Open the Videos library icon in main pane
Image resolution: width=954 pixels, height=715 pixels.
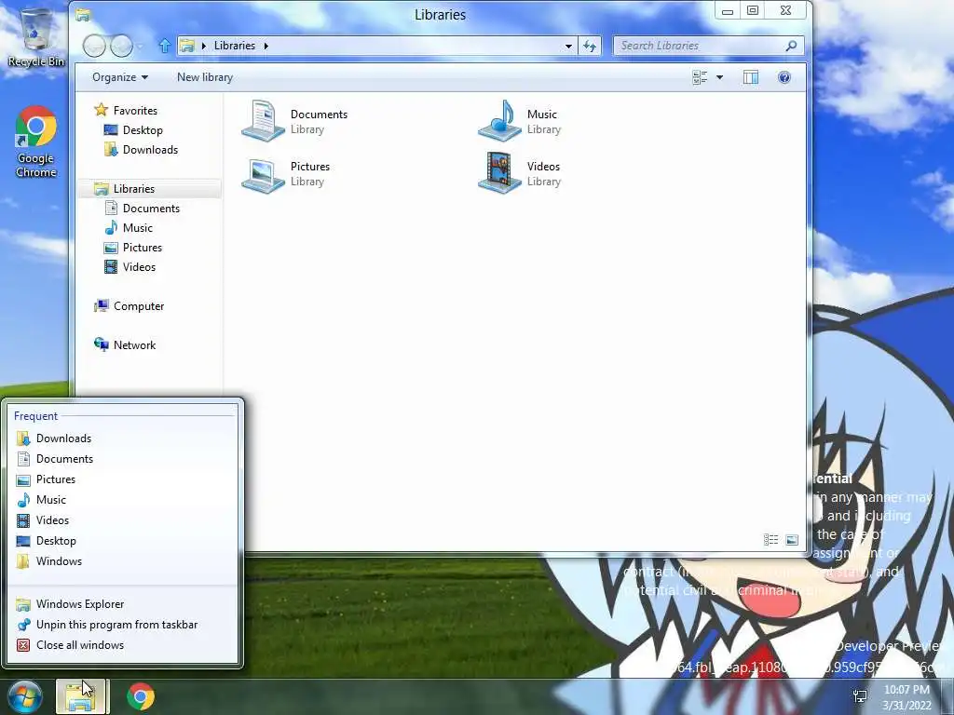[x=499, y=174]
